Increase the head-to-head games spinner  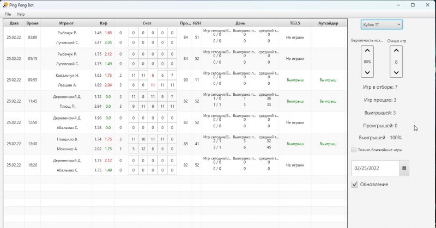pos(396,51)
